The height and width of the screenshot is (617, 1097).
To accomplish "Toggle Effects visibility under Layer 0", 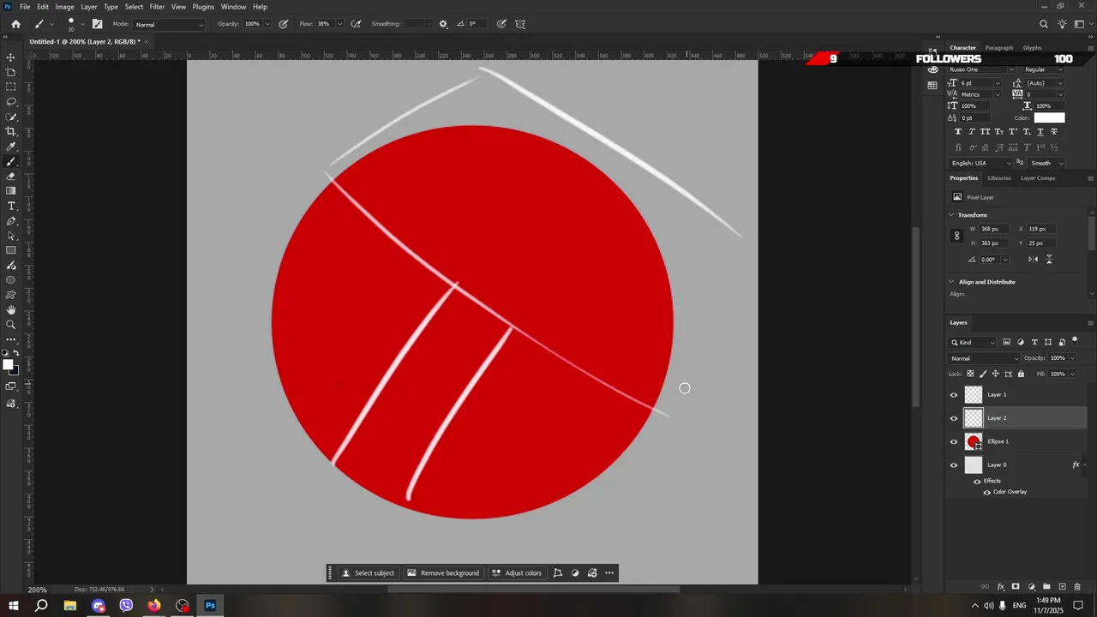I will click(977, 482).
